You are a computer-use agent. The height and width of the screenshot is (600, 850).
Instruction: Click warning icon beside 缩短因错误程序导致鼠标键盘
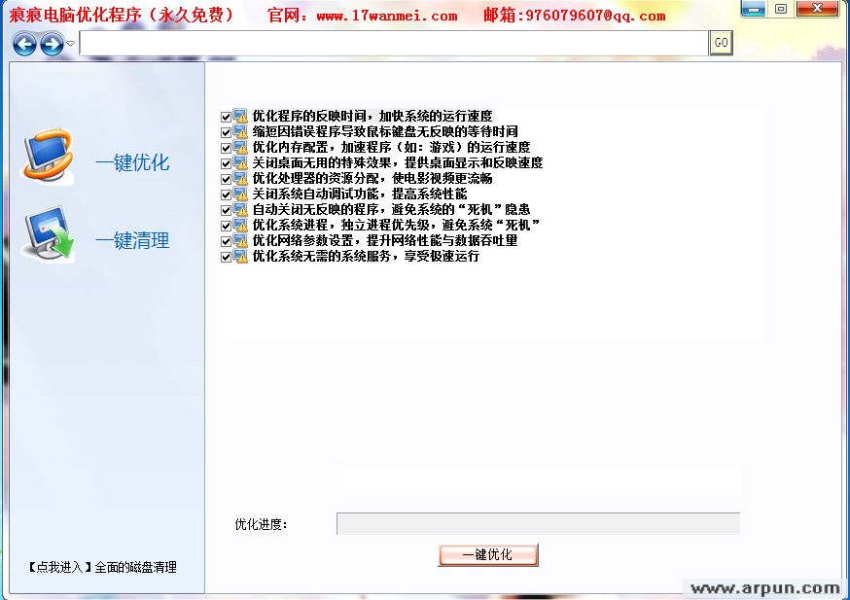(240, 131)
